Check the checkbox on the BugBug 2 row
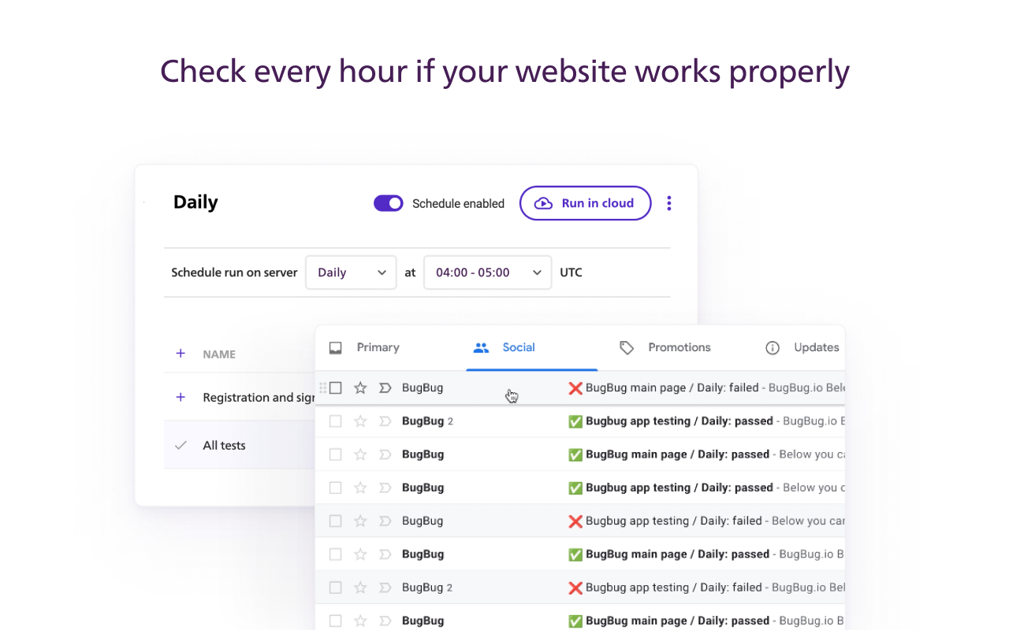Viewport: 1009px width, 630px height. click(x=335, y=421)
